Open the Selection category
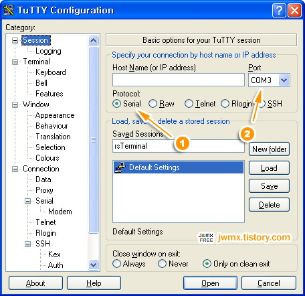Image resolution: width=305 pixels, height=296 pixels. 50,147
